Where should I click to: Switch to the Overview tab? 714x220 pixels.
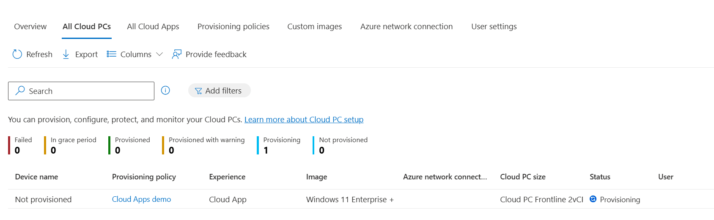point(30,27)
